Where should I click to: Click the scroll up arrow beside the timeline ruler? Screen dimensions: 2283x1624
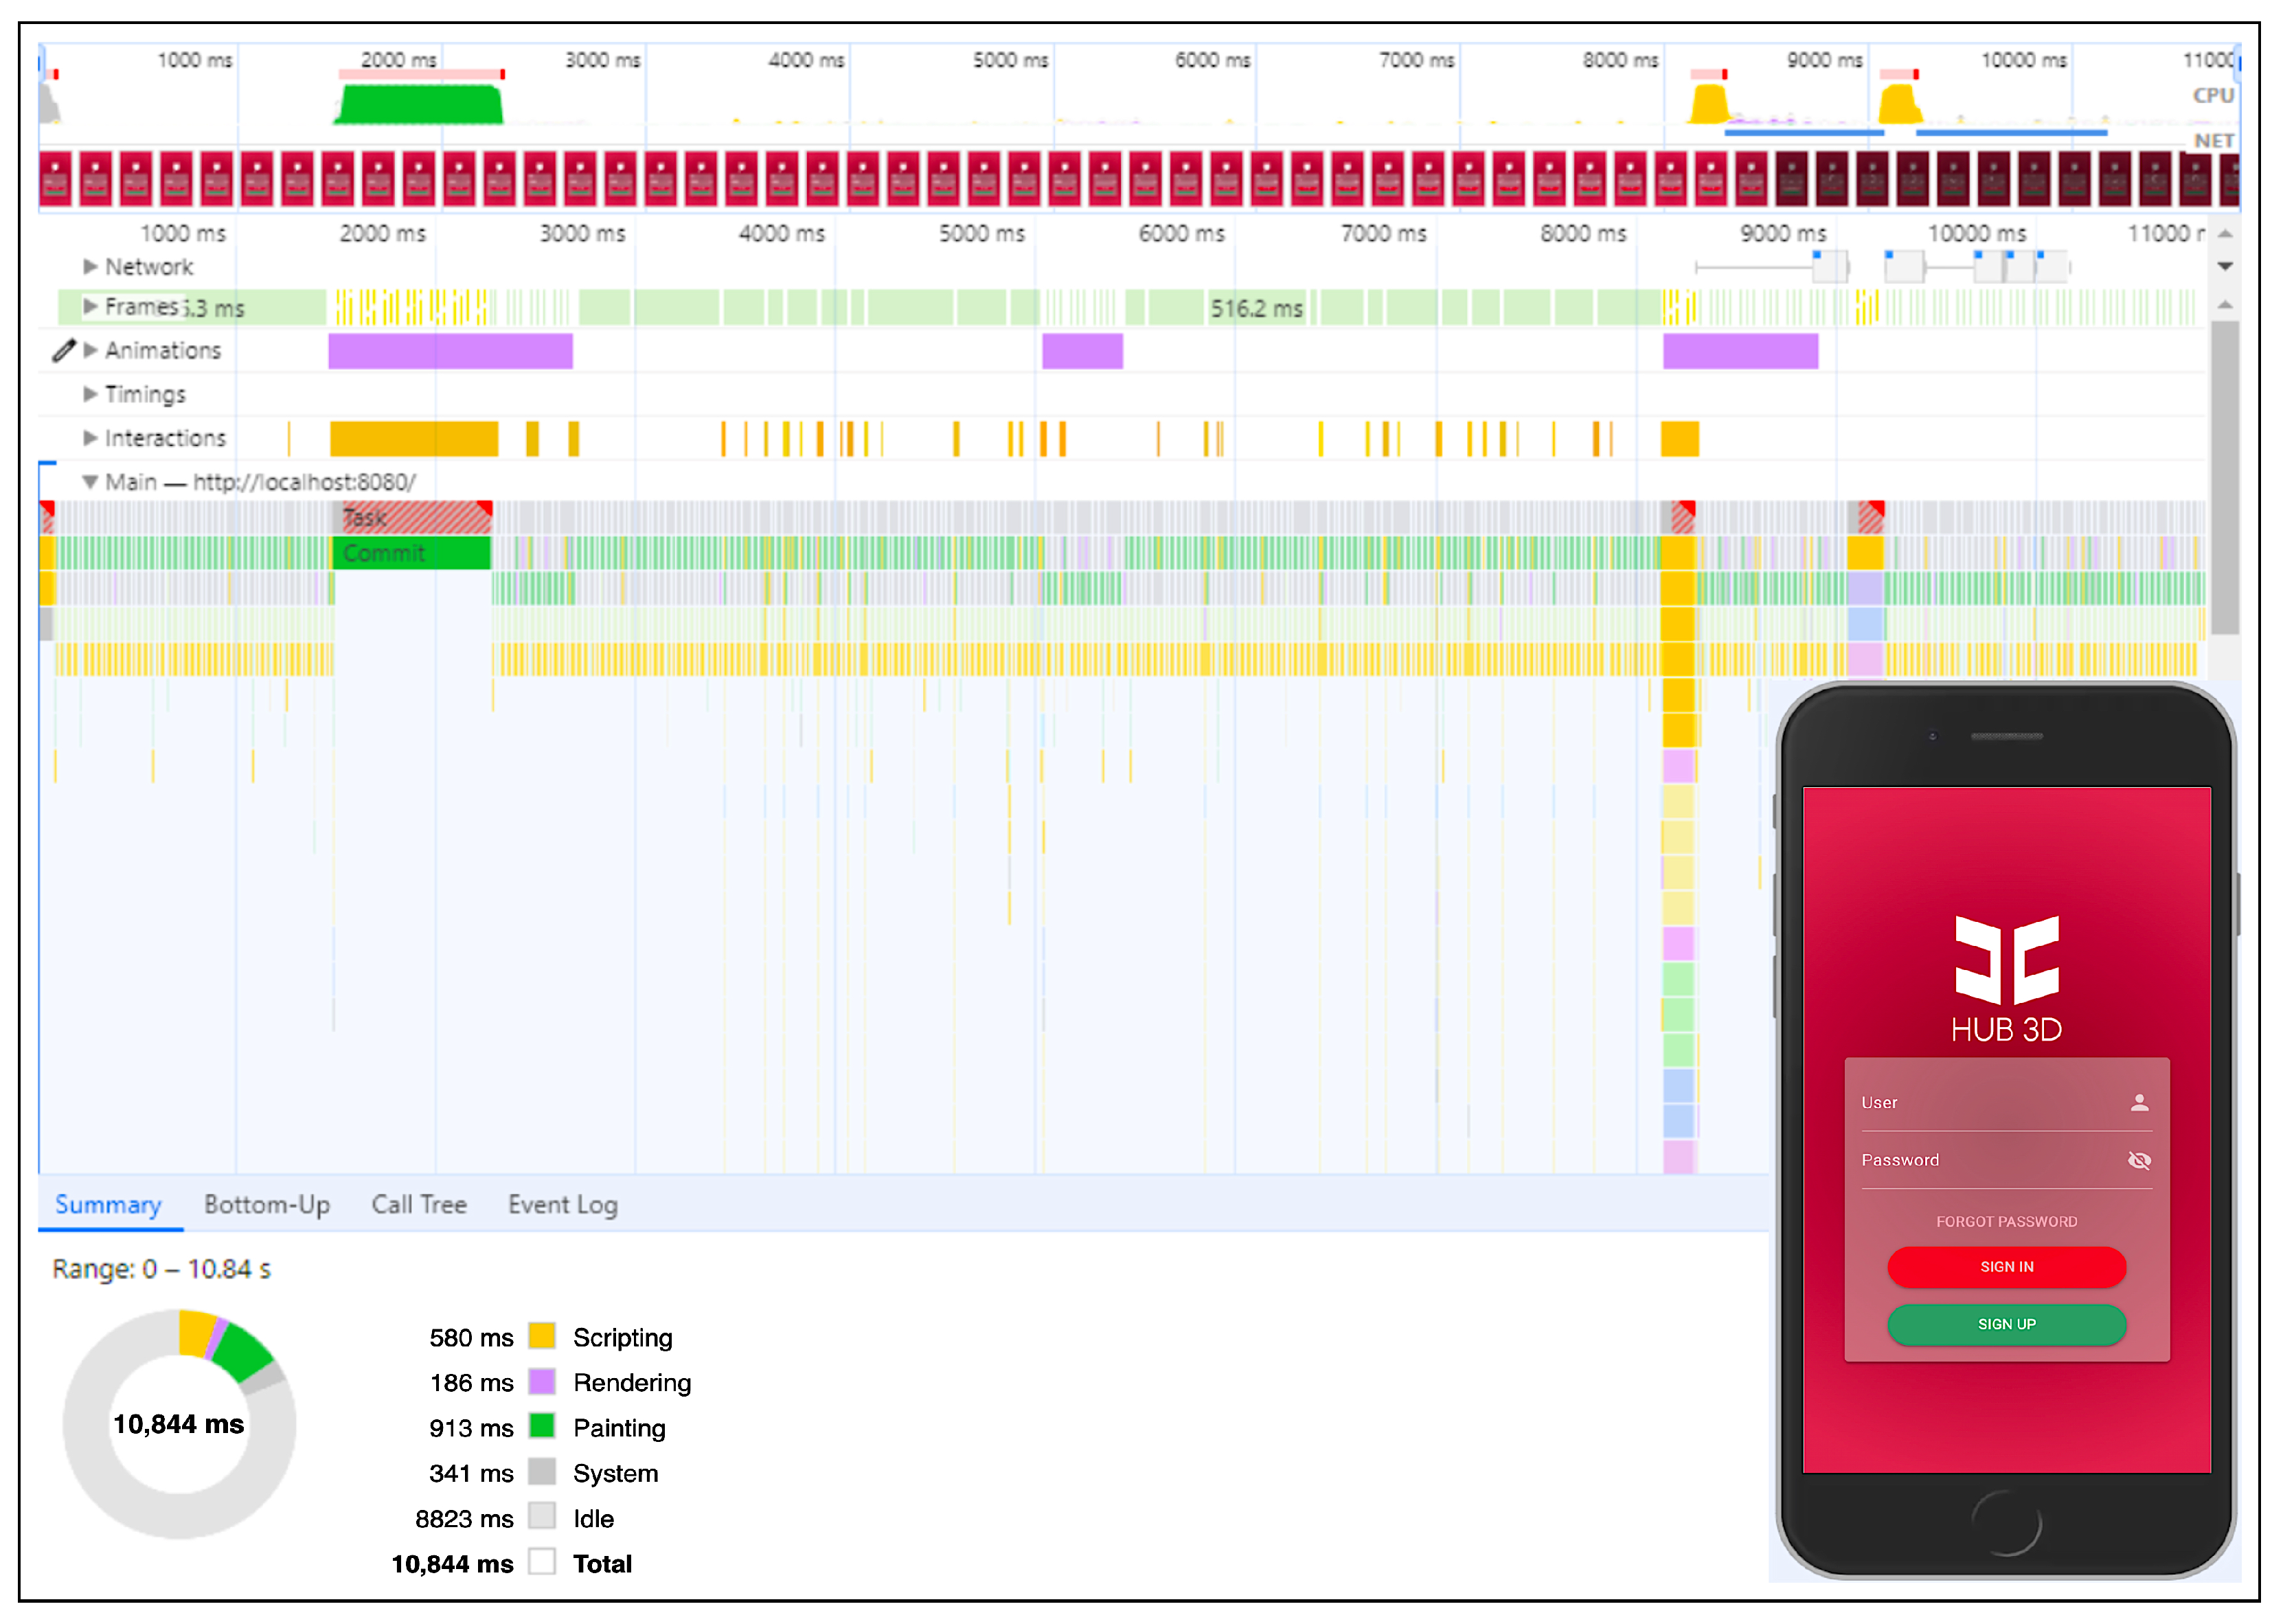(2225, 234)
